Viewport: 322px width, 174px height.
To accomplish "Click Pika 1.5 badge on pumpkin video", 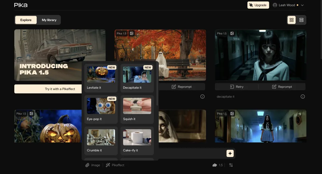I will [21, 113].
